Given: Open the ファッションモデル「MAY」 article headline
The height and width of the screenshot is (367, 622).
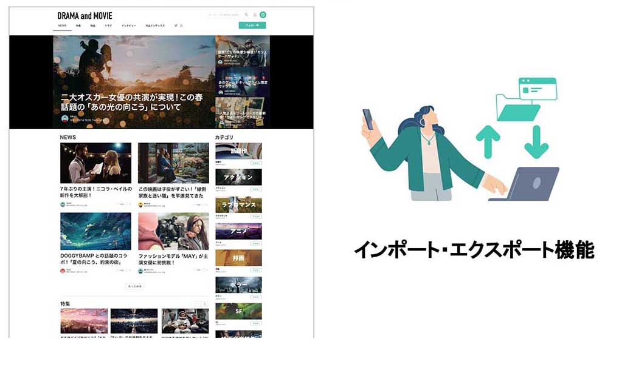Looking at the screenshot, I should click(x=173, y=259).
